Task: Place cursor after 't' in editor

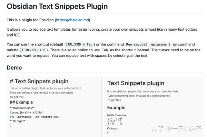Action: [x=11, y=126]
